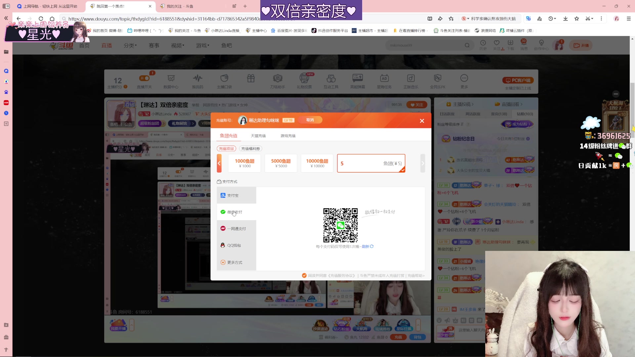The width and height of the screenshot is (635, 357).
Task: Click the custom 鱼翅 amount input field
Action: pyautogui.click(x=371, y=163)
